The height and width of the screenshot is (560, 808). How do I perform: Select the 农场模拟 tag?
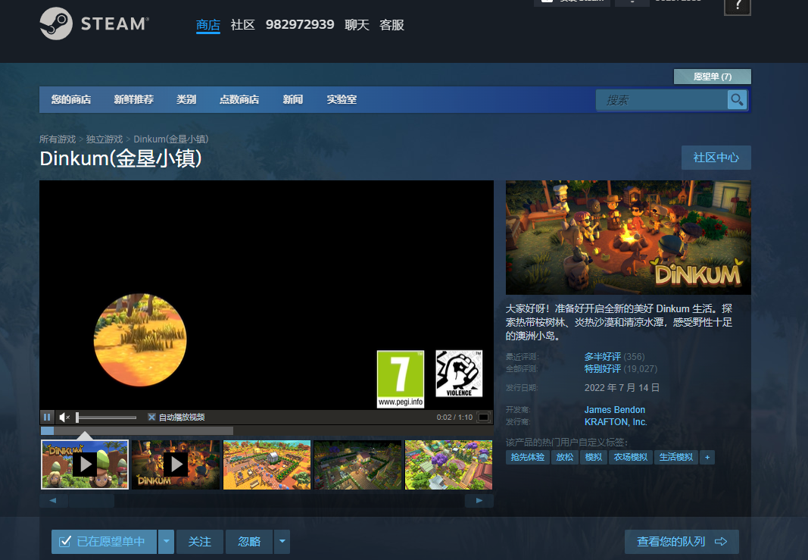tap(631, 458)
